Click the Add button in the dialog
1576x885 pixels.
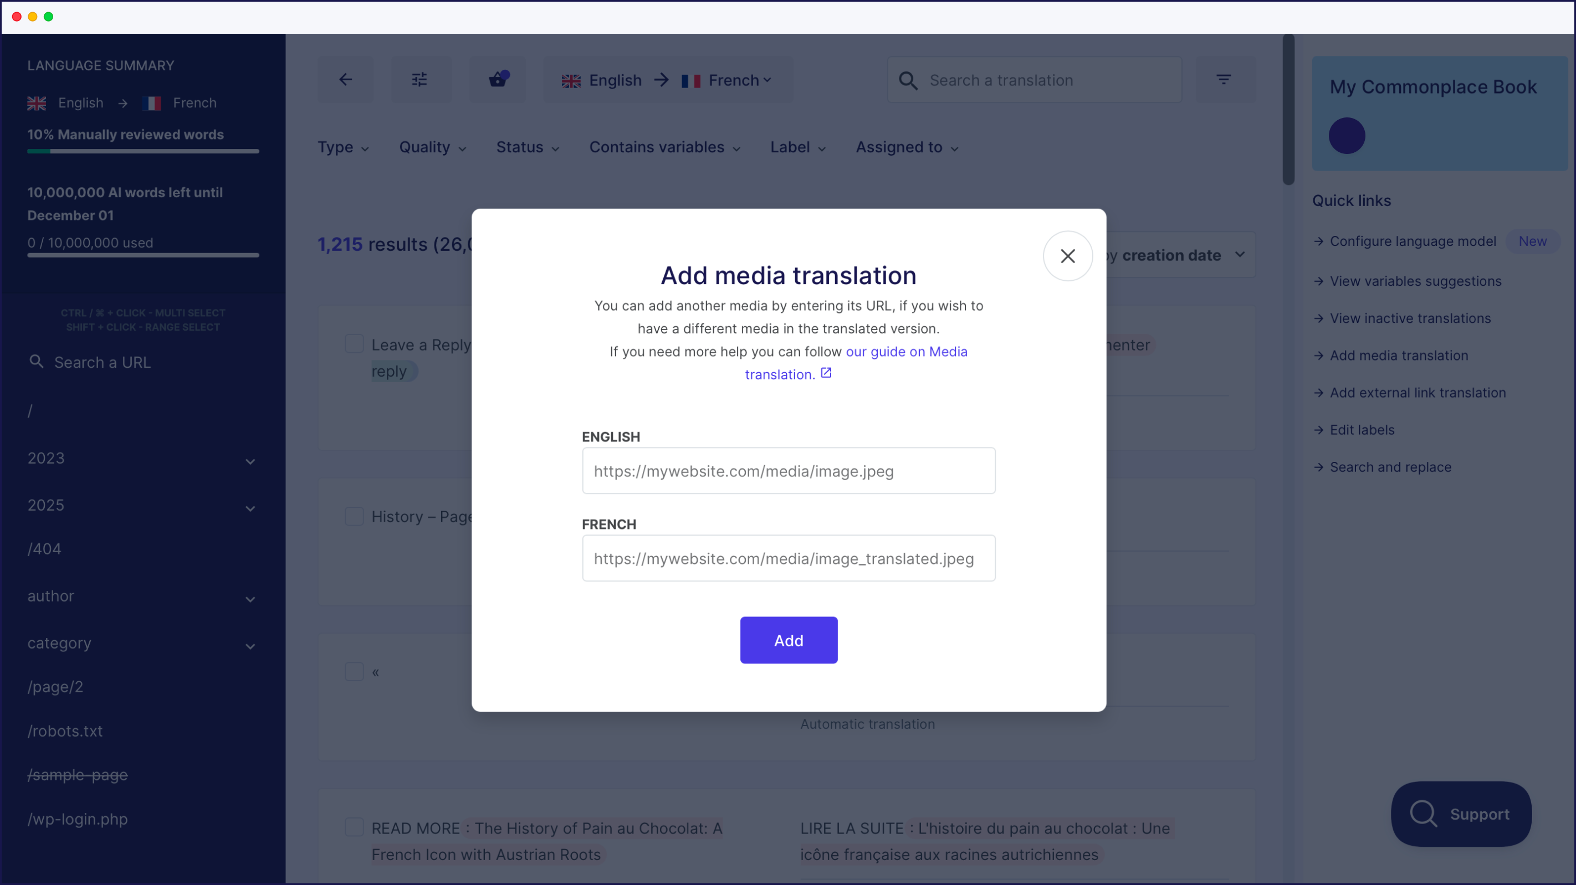789,640
